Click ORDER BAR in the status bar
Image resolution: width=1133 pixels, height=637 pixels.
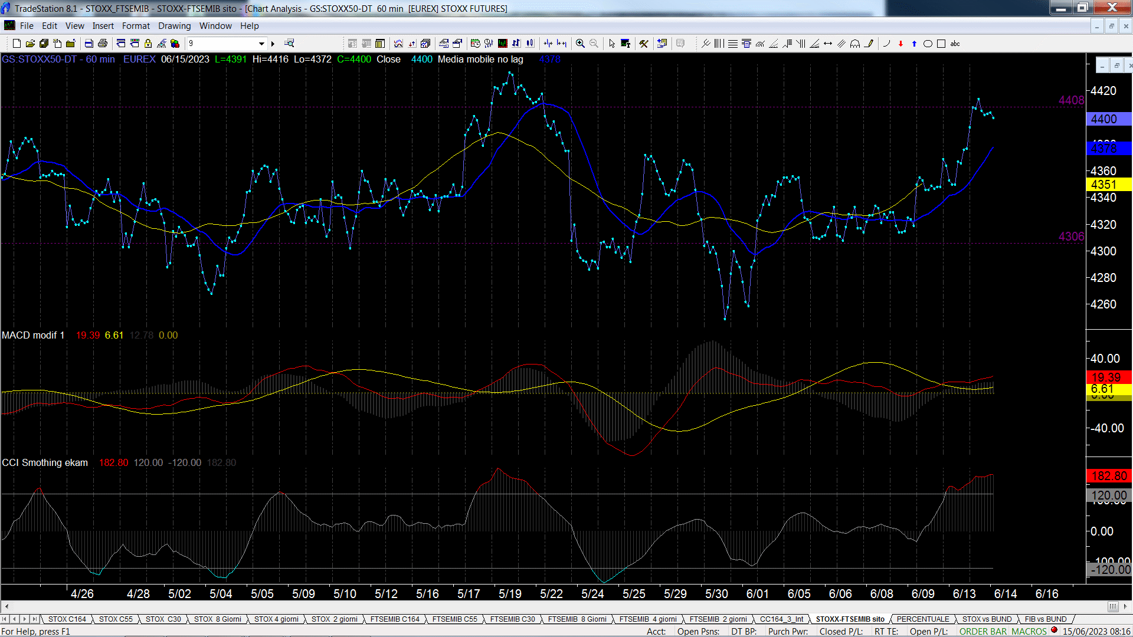tap(983, 632)
